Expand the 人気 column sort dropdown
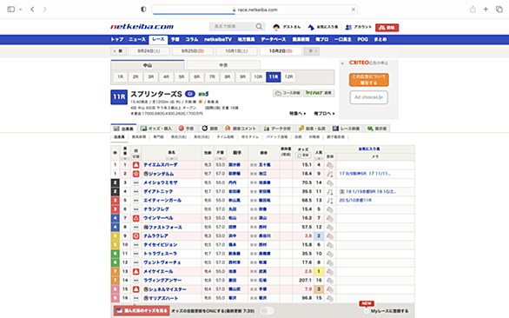This screenshot has height=318, width=509. (x=319, y=159)
